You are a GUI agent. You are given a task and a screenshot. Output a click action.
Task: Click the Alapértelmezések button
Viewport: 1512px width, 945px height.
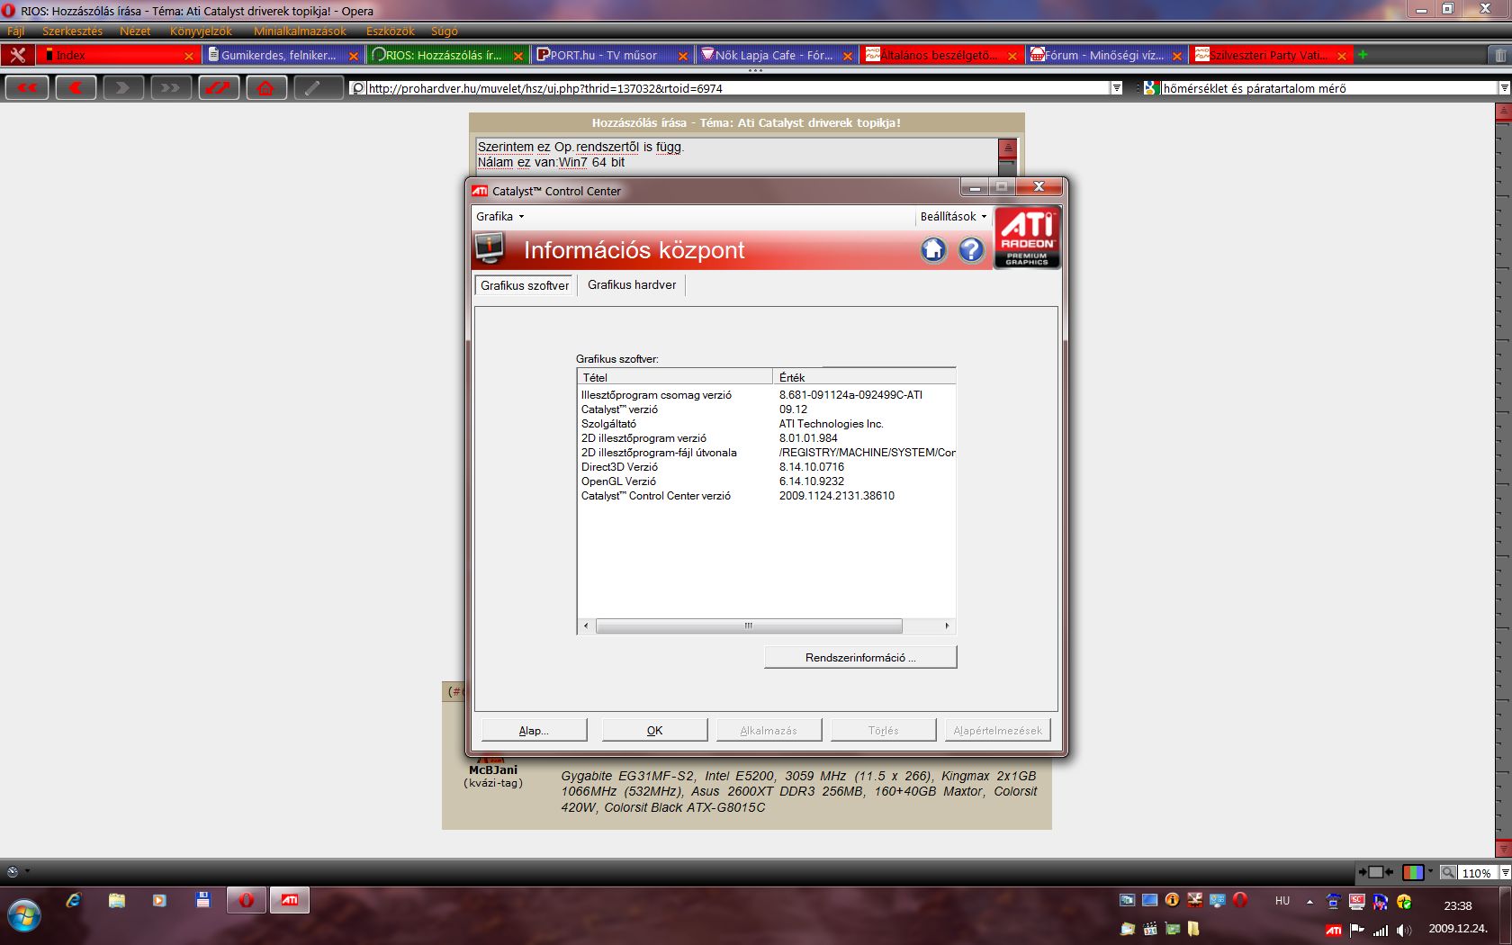pyautogui.click(x=997, y=730)
